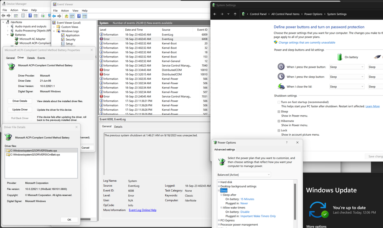
Task: Collapse Batteries node in Device Manager
Action: (8, 35)
